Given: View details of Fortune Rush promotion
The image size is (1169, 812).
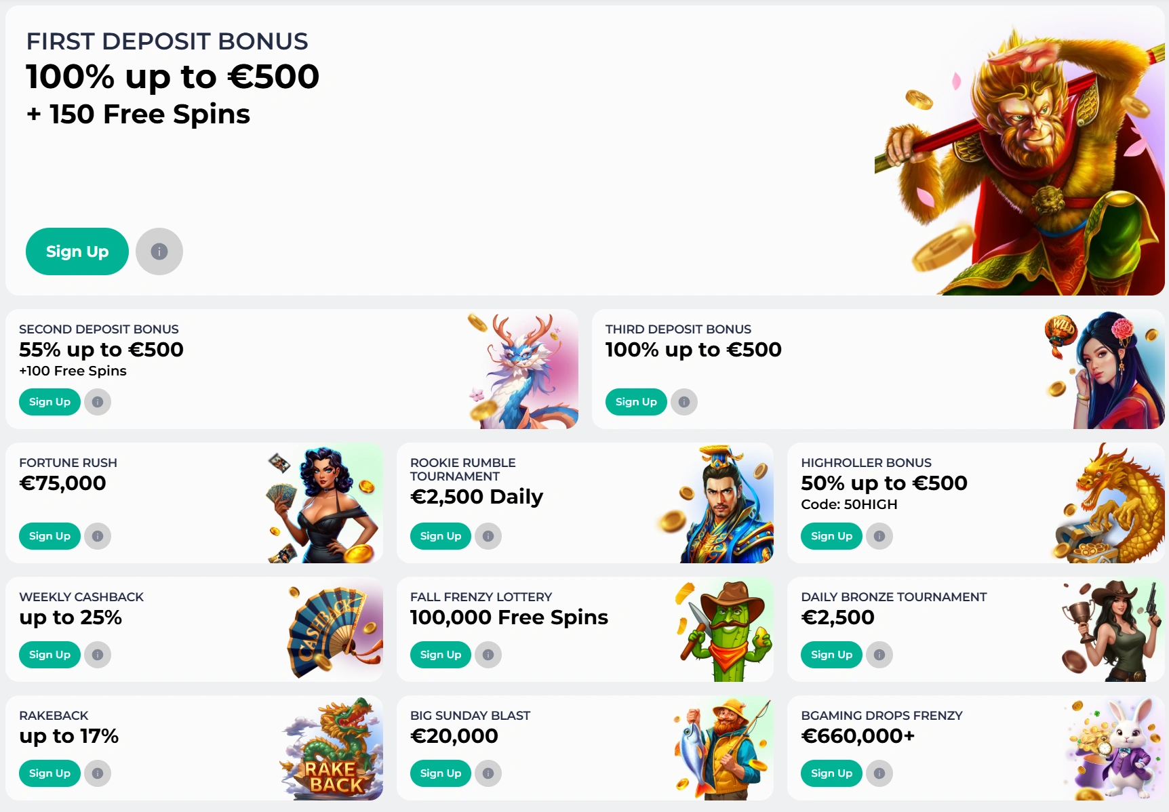Looking at the screenshot, I should [x=98, y=535].
